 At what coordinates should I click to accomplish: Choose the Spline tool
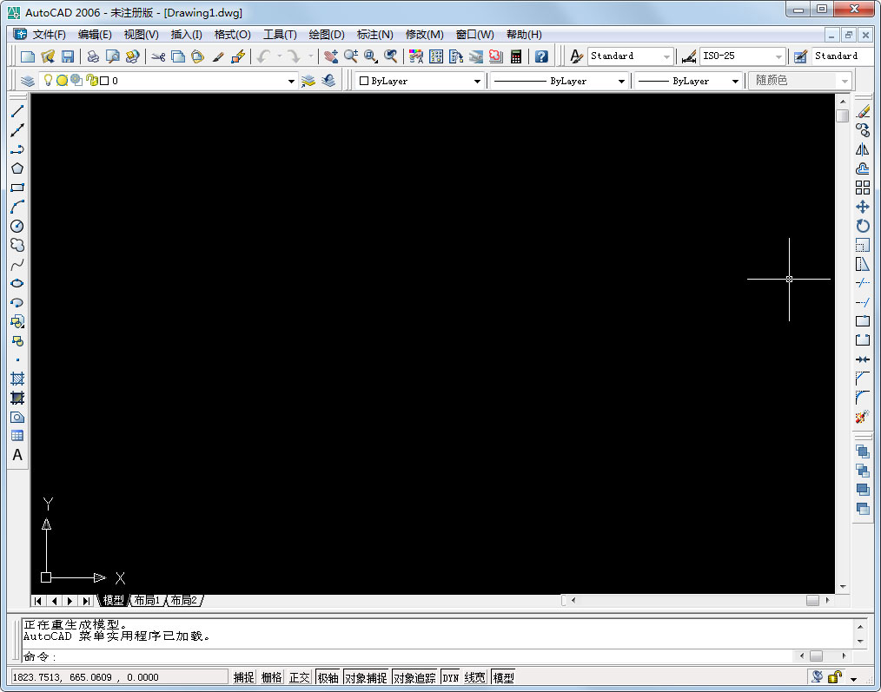click(17, 264)
